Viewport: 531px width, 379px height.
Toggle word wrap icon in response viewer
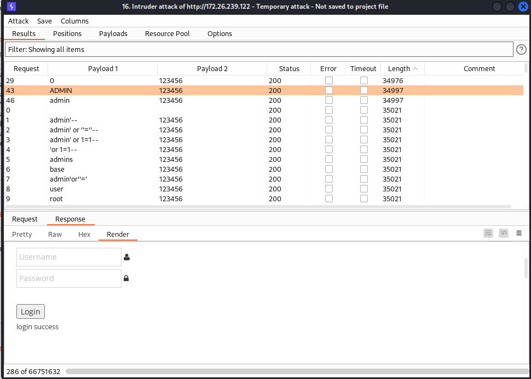(x=488, y=233)
